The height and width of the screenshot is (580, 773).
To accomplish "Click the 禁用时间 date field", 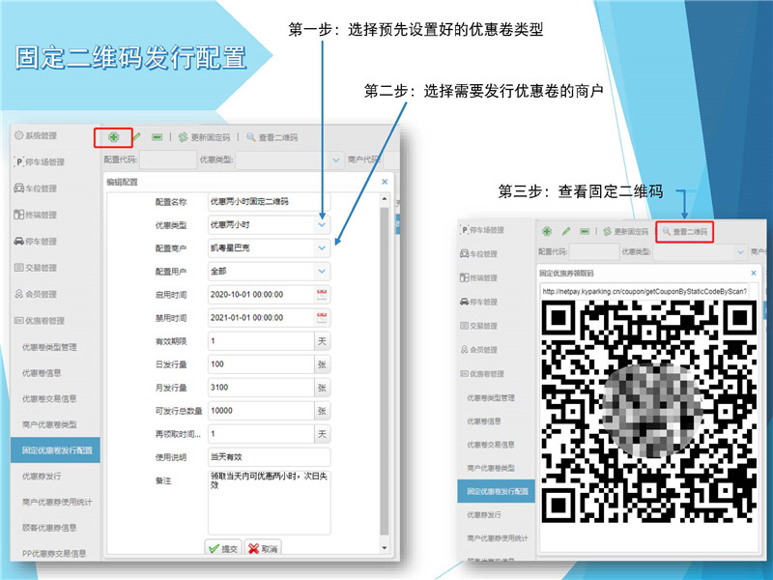I will pyautogui.click(x=261, y=318).
